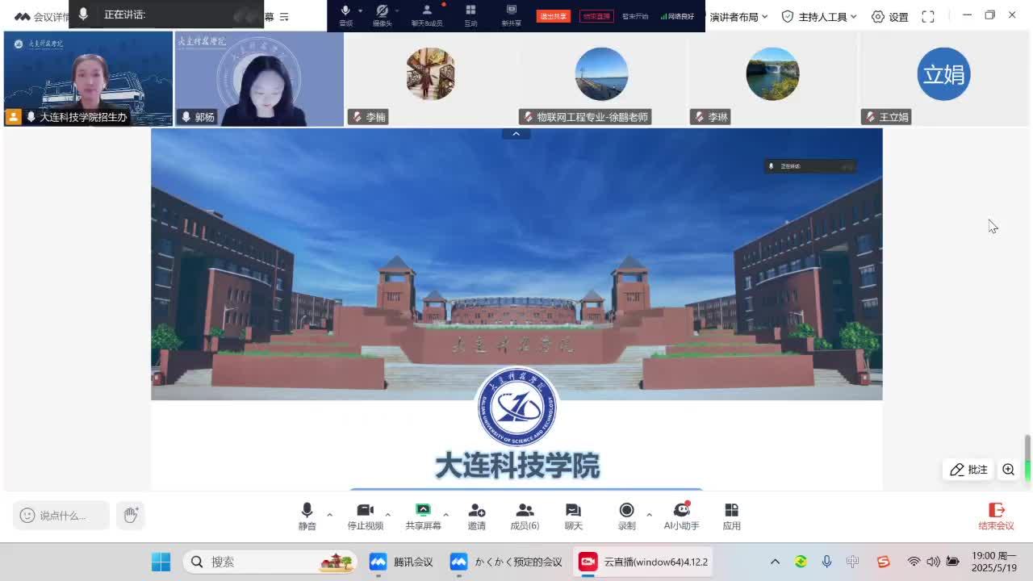Open the 主持人工具 host tools menu
Screen dimensions: 1033x581
(x=819, y=16)
